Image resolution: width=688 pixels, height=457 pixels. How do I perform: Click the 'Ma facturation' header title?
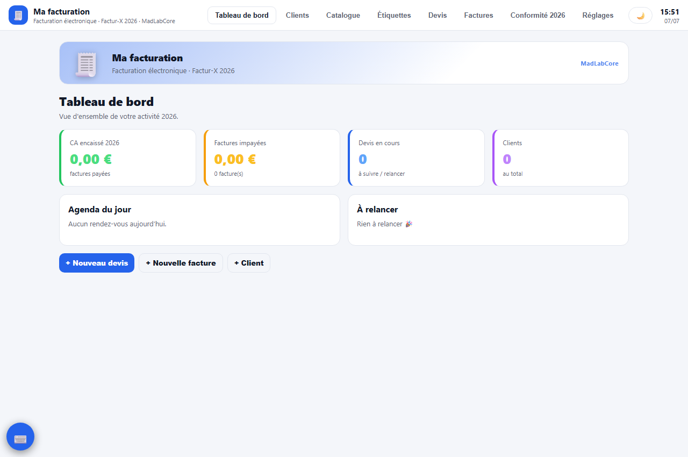click(x=61, y=12)
